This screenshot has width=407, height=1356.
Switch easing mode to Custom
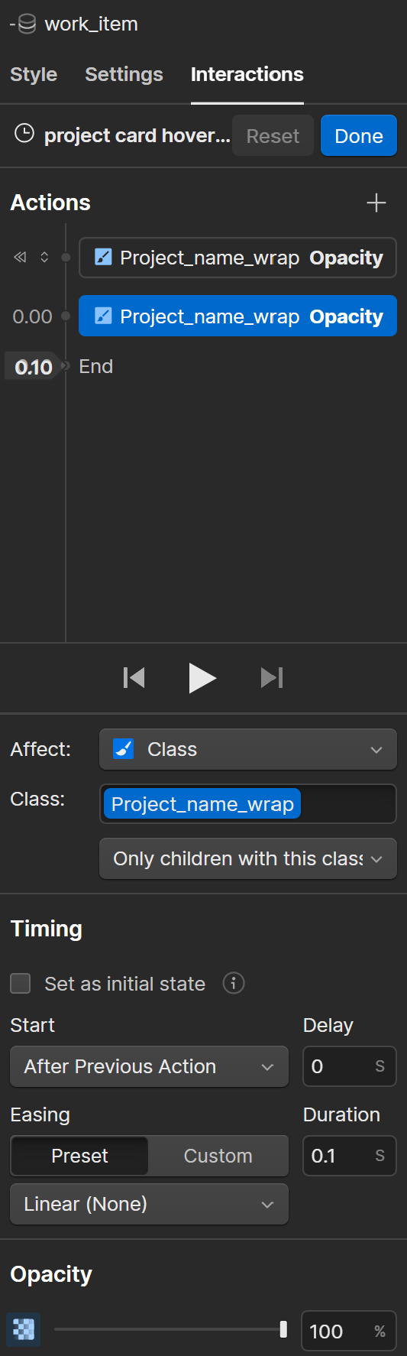(x=218, y=1156)
